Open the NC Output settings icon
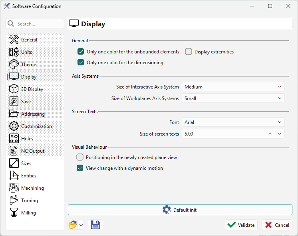298x236 pixels. (14, 151)
